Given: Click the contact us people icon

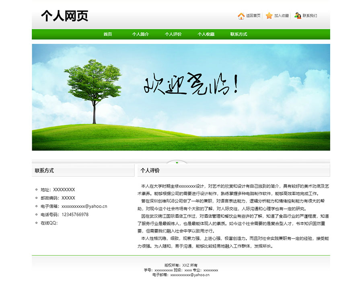Looking at the screenshot, I should point(298,16).
